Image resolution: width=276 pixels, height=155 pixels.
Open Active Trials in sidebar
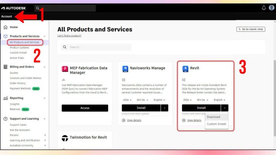pos(17,58)
